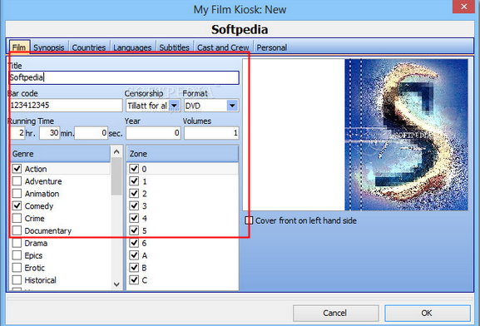The image size is (480, 326).
Task: Uncheck Zone 4 checkbox
Action: coord(134,218)
